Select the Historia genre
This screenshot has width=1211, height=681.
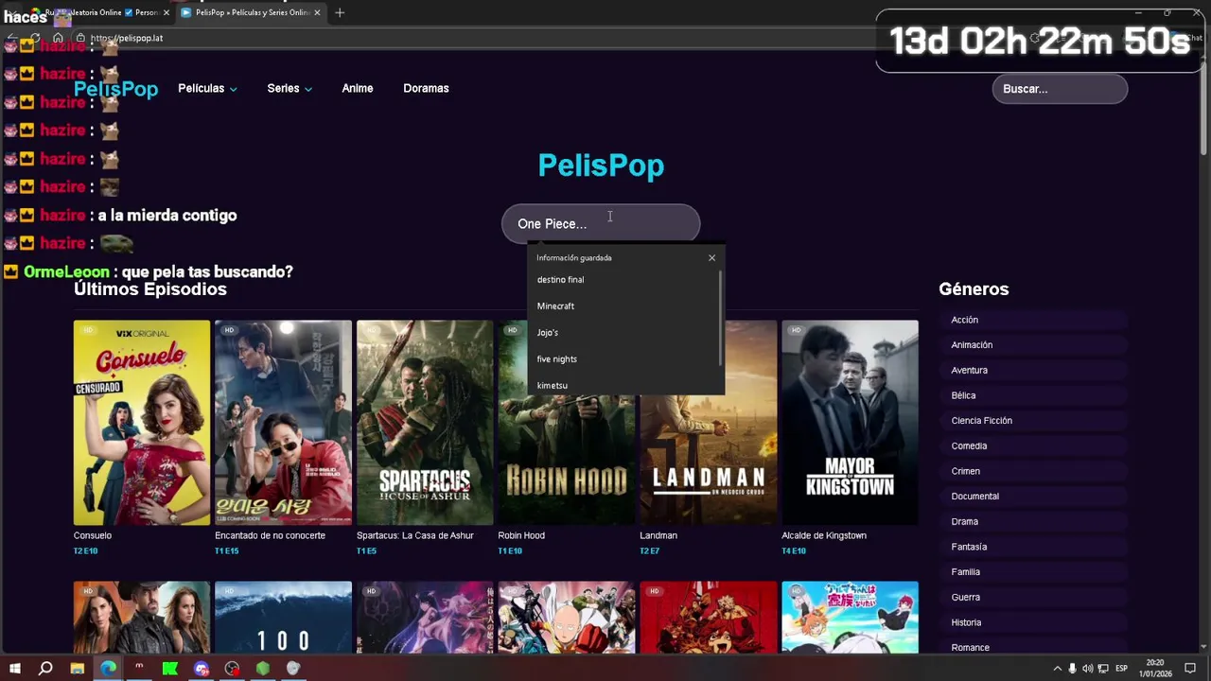[1033, 622]
